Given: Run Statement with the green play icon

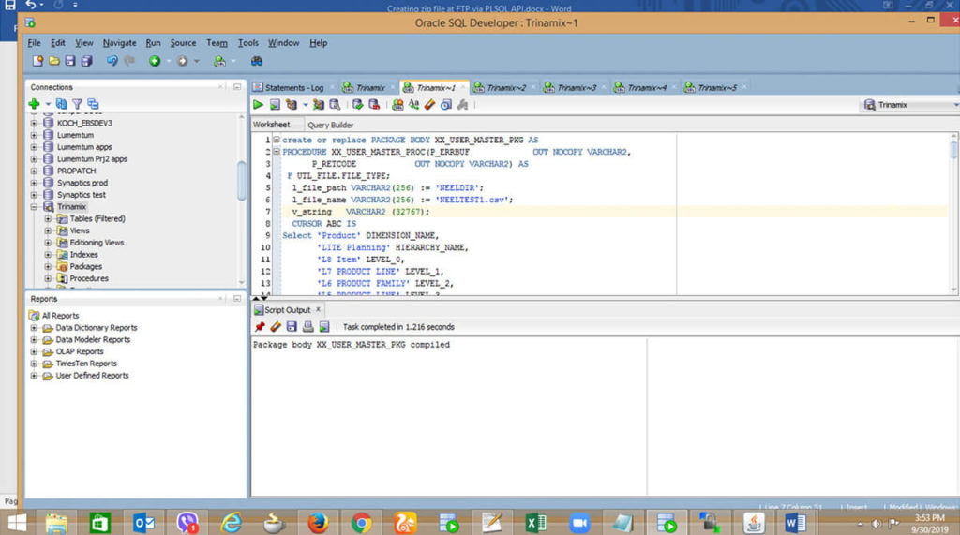Looking at the screenshot, I should (x=259, y=105).
